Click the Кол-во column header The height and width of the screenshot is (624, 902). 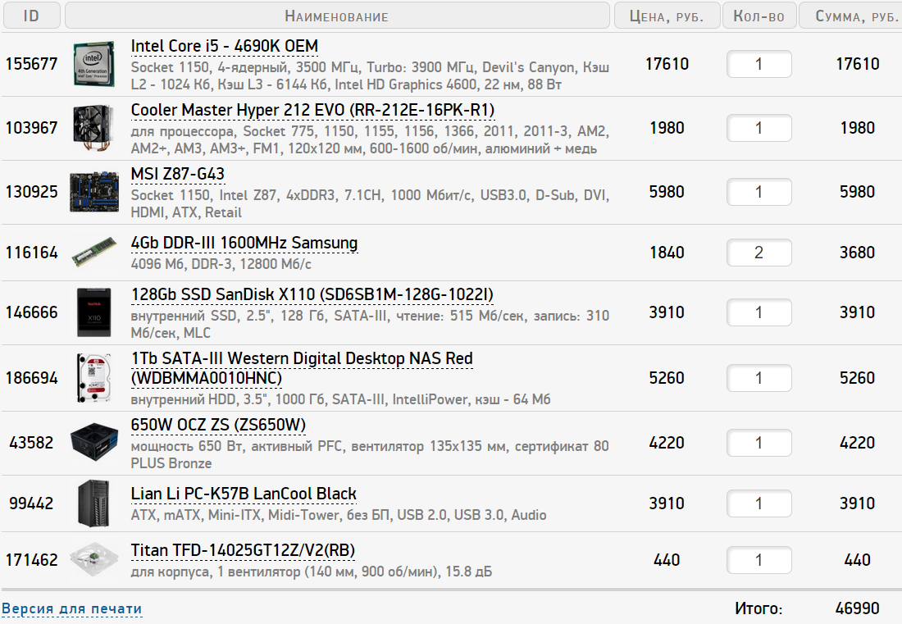coord(758,16)
